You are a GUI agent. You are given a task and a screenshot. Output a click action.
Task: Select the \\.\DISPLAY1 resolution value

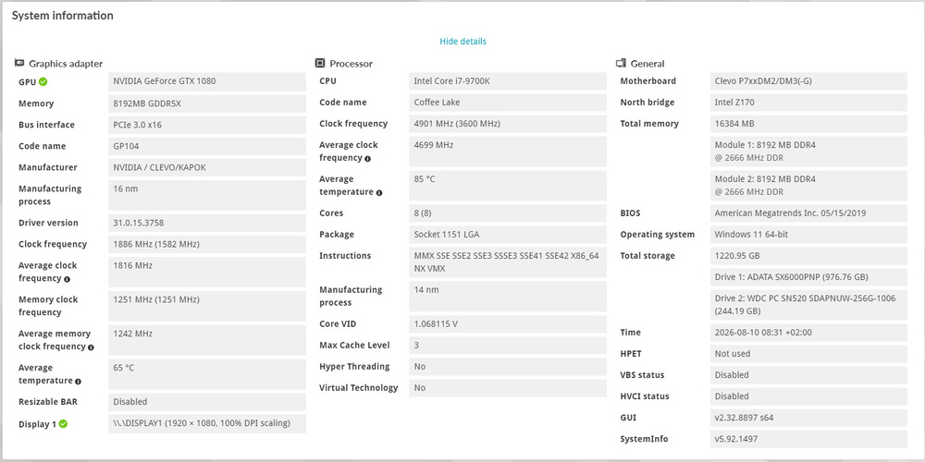pyautogui.click(x=207, y=424)
